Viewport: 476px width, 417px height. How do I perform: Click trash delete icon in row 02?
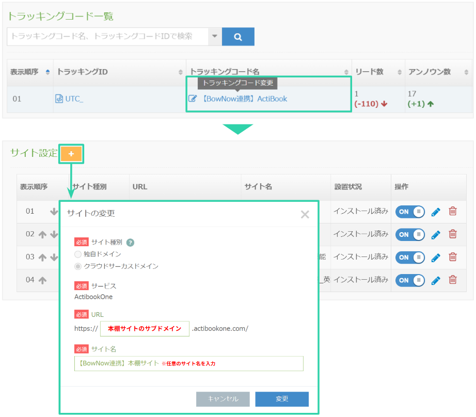453,234
